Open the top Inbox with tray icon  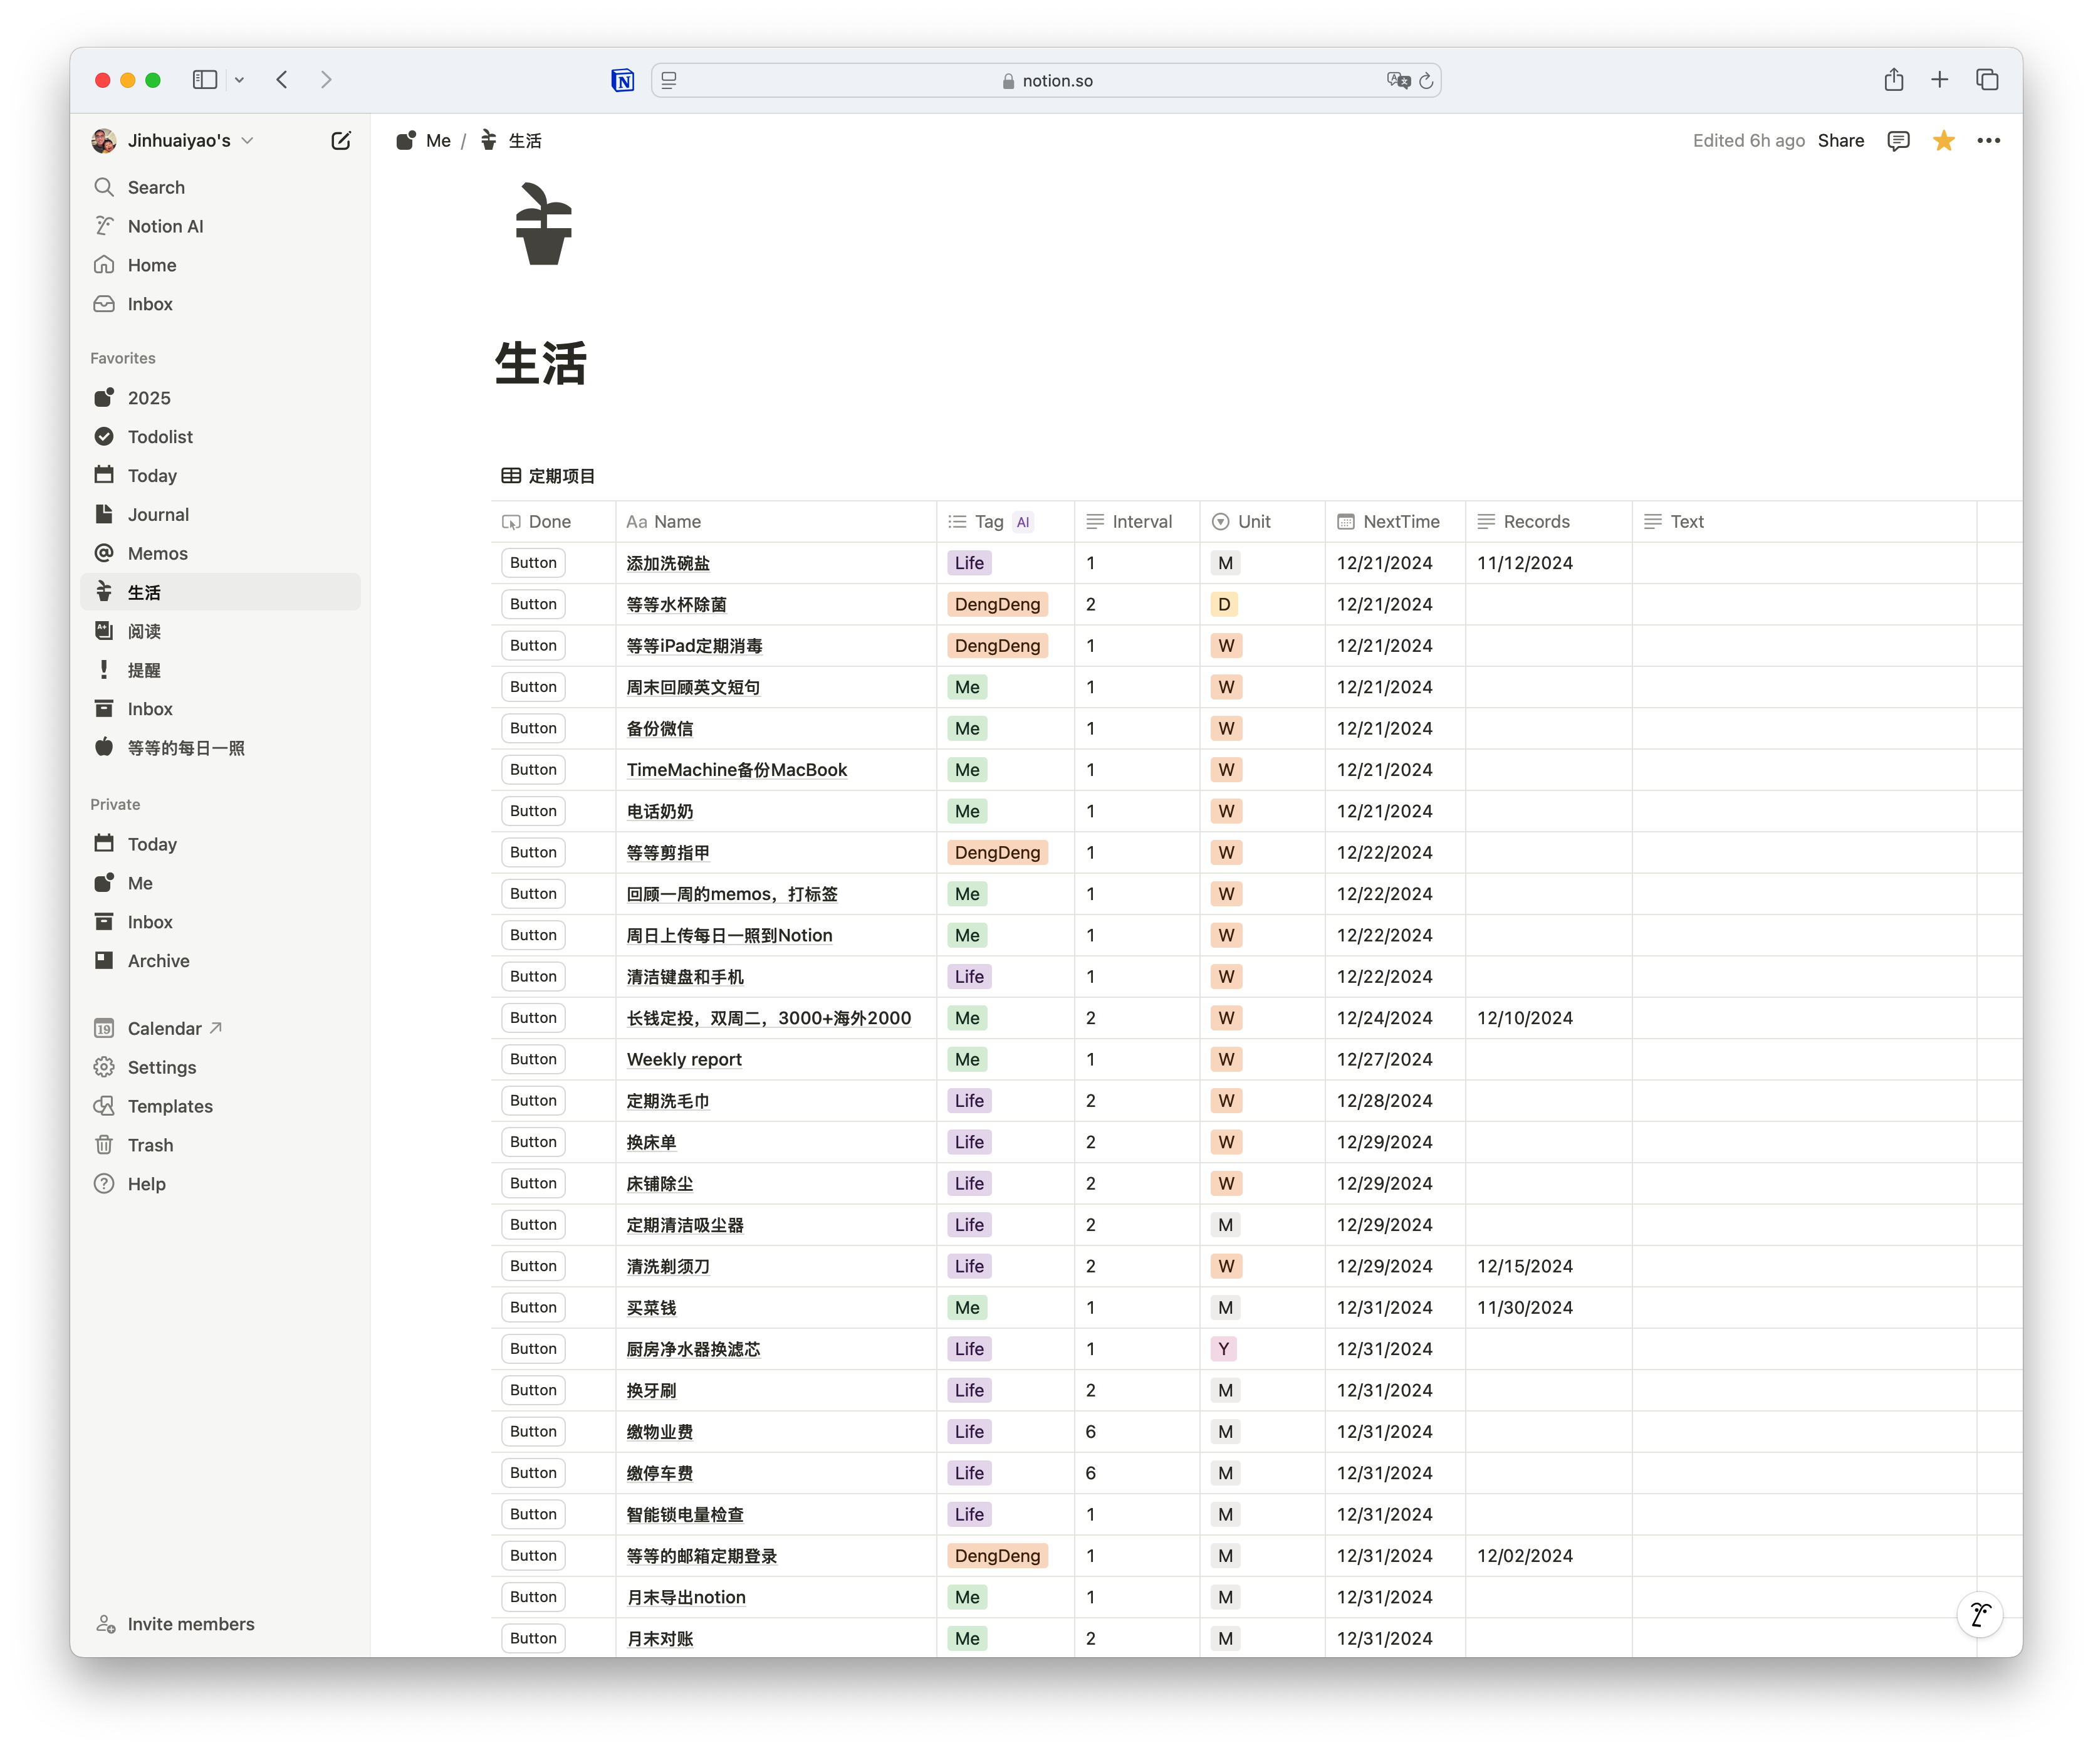pyautogui.click(x=219, y=304)
